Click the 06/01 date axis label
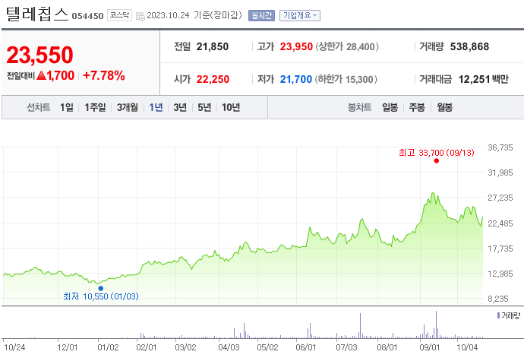Viewport: 524px width, 361px height. coord(306,347)
